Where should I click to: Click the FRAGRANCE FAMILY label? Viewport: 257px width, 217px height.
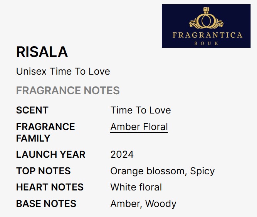tap(45, 132)
